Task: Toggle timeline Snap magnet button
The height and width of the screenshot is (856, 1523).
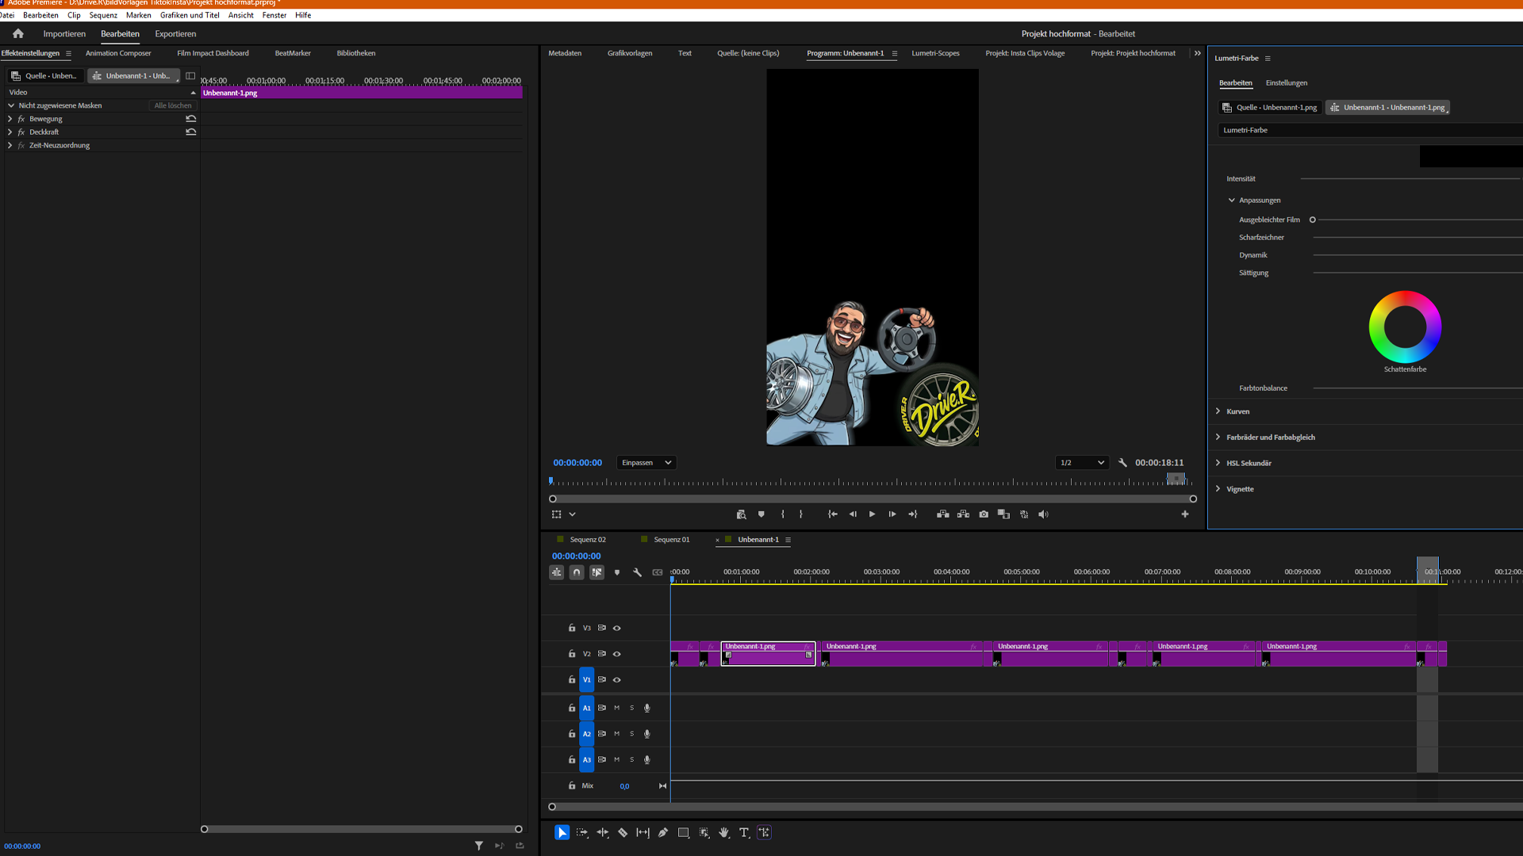Action: [577, 572]
